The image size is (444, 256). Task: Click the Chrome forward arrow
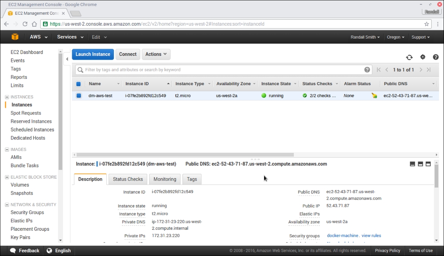pos(15,24)
